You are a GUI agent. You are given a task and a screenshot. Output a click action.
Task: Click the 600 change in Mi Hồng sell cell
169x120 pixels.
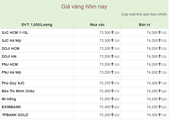tap(164, 99)
